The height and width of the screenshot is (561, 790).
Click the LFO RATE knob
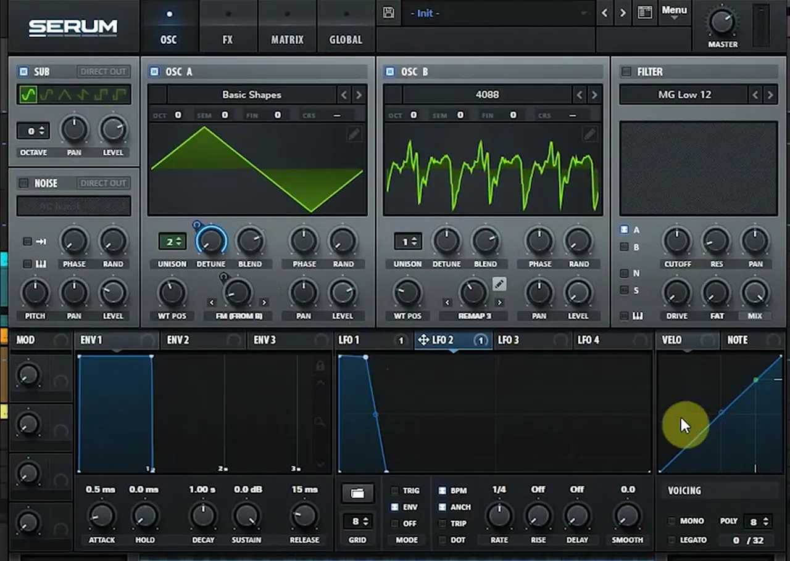click(x=499, y=515)
